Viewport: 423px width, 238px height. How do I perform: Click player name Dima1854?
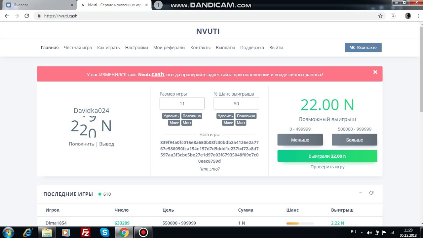pos(56,223)
